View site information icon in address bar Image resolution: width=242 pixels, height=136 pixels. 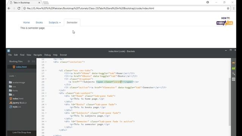tap(24, 8)
